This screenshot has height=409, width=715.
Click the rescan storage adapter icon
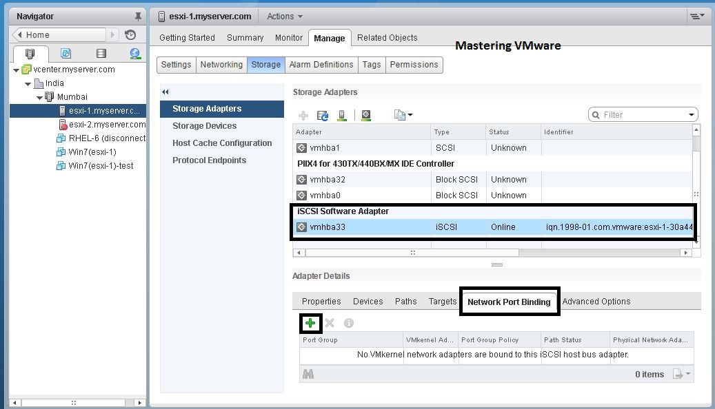[321, 115]
